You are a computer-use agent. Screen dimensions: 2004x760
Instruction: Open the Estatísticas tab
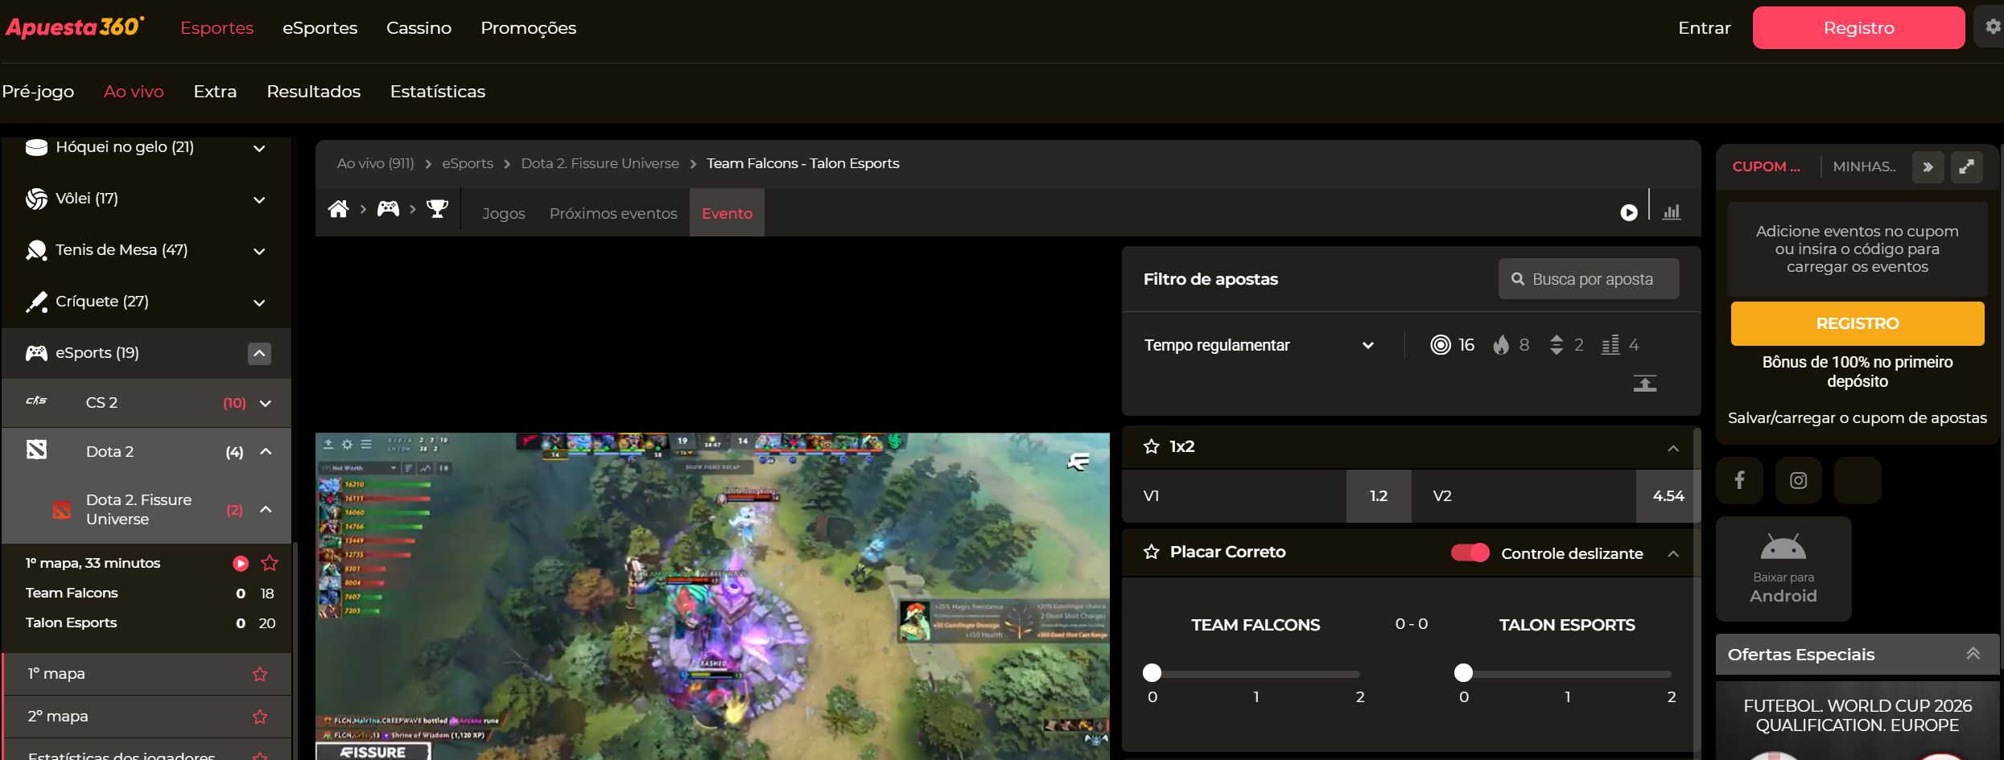(438, 92)
